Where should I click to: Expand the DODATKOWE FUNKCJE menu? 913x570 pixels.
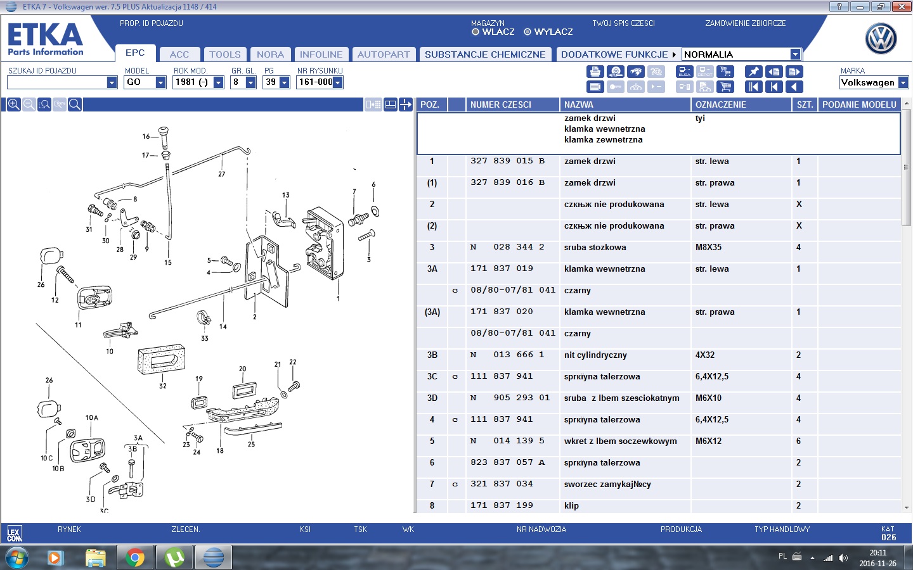pos(618,54)
